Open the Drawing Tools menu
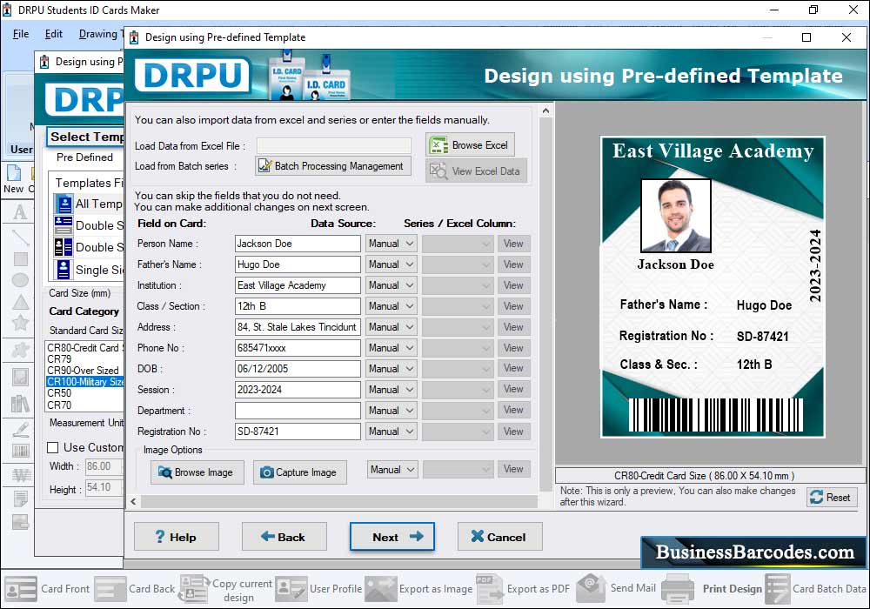The image size is (870, 609). click(x=99, y=34)
